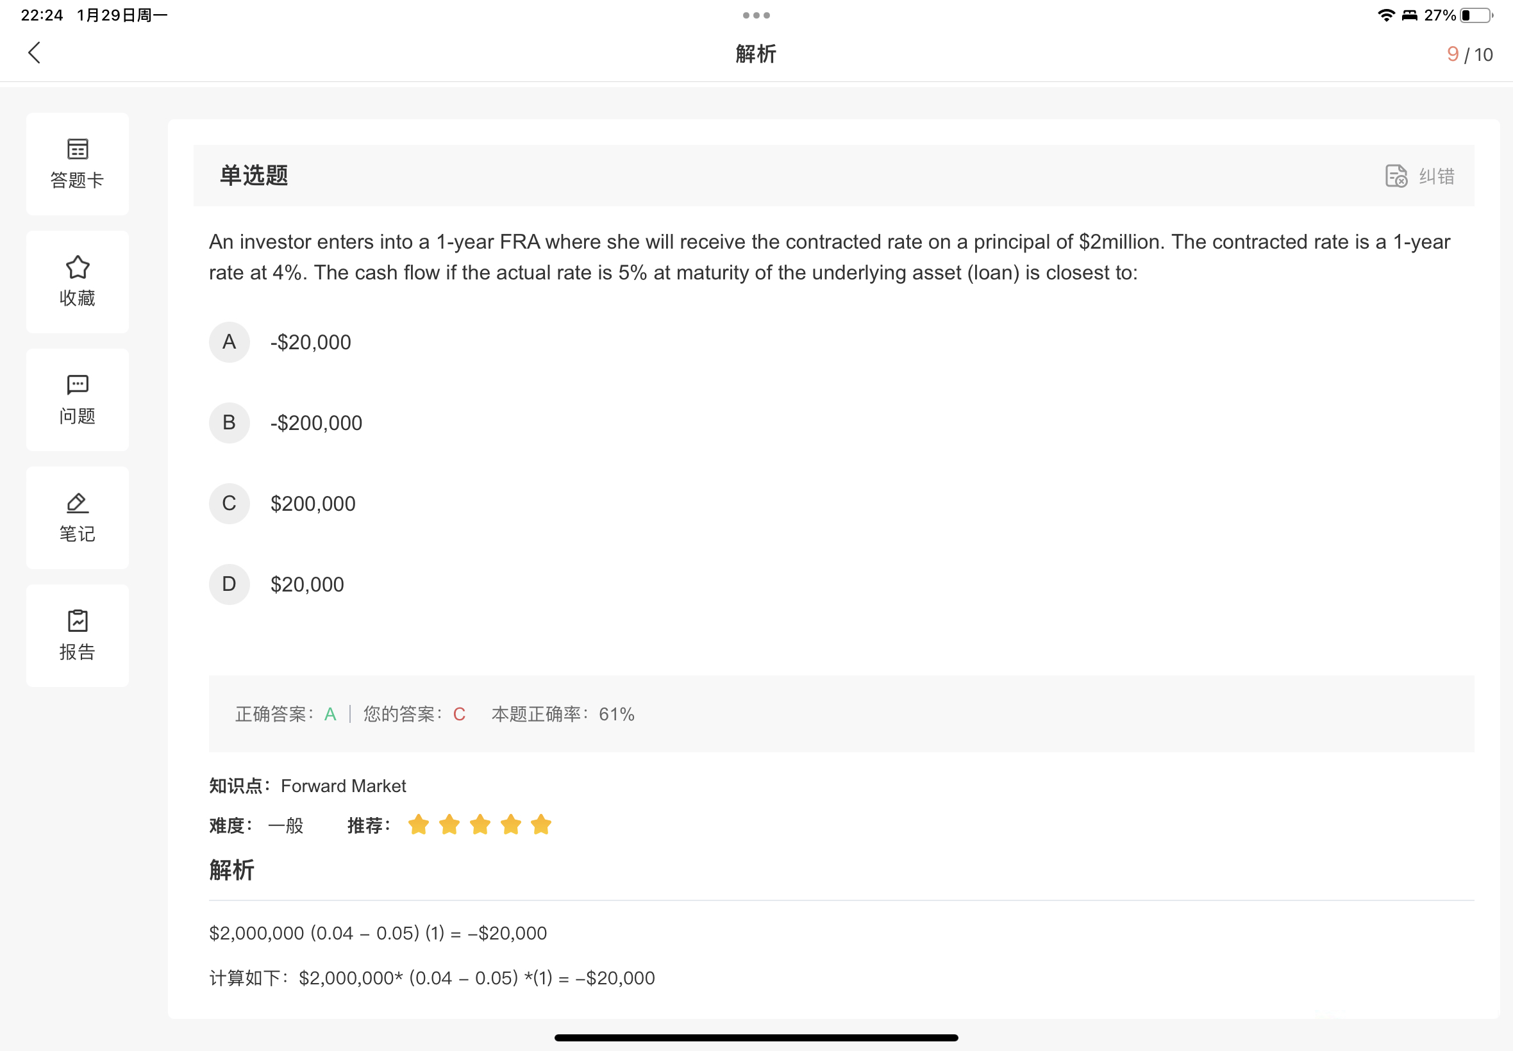The image size is (1513, 1051).
Task: Click the fifth recommendation star
Action: pos(541,825)
